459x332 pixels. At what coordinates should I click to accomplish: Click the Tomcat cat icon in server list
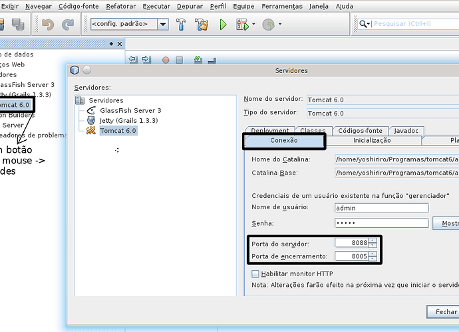91,130
